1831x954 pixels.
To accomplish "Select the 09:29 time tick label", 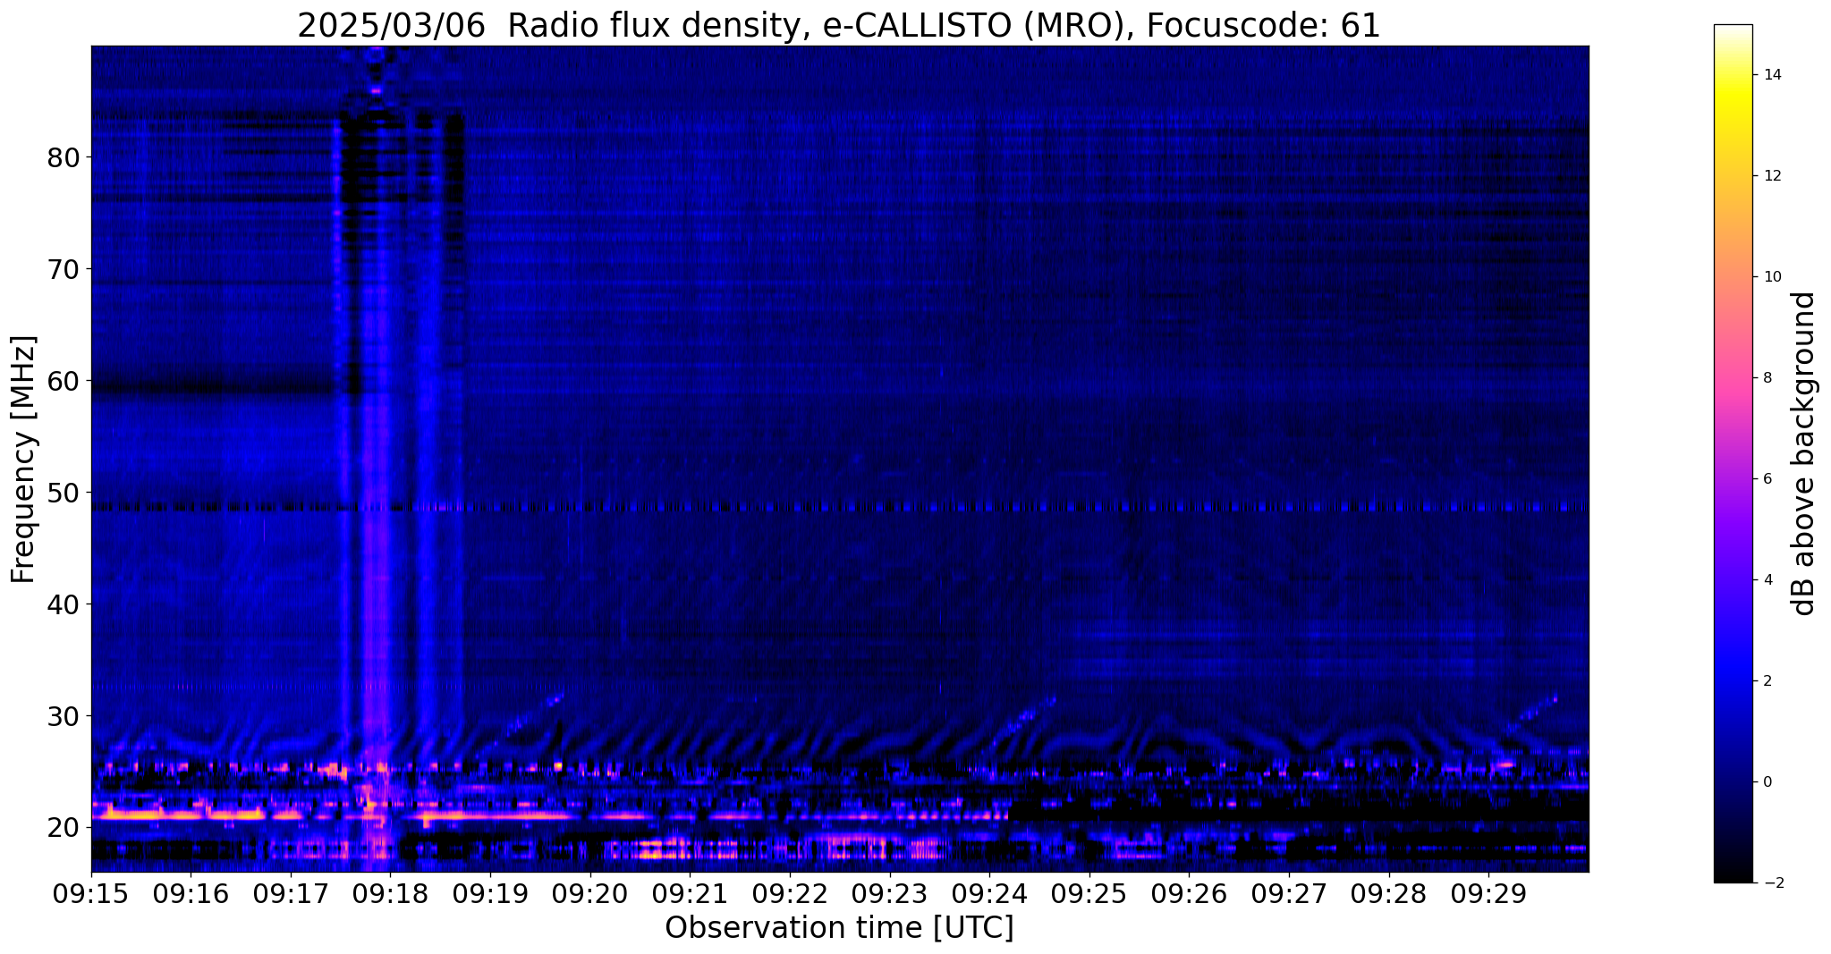I will 1489,893.
